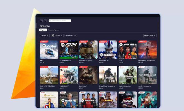The image size is (184, 111).
Task: Click the Play Pro badge on Dead Space cover
Action: click(84, 67)
